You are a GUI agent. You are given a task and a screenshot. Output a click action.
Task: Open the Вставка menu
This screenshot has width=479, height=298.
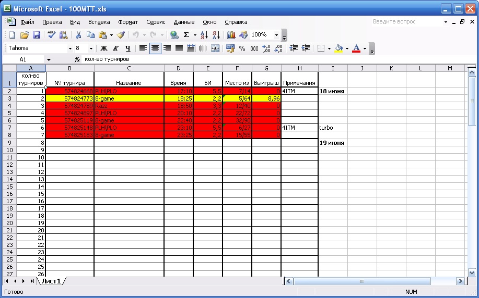99,22
